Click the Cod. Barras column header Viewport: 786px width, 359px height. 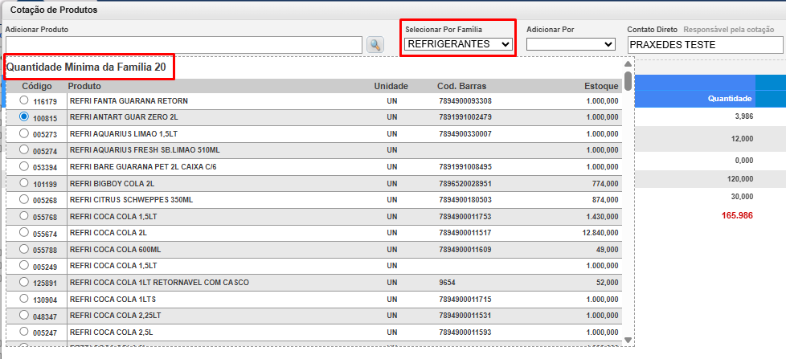(461, 86)
